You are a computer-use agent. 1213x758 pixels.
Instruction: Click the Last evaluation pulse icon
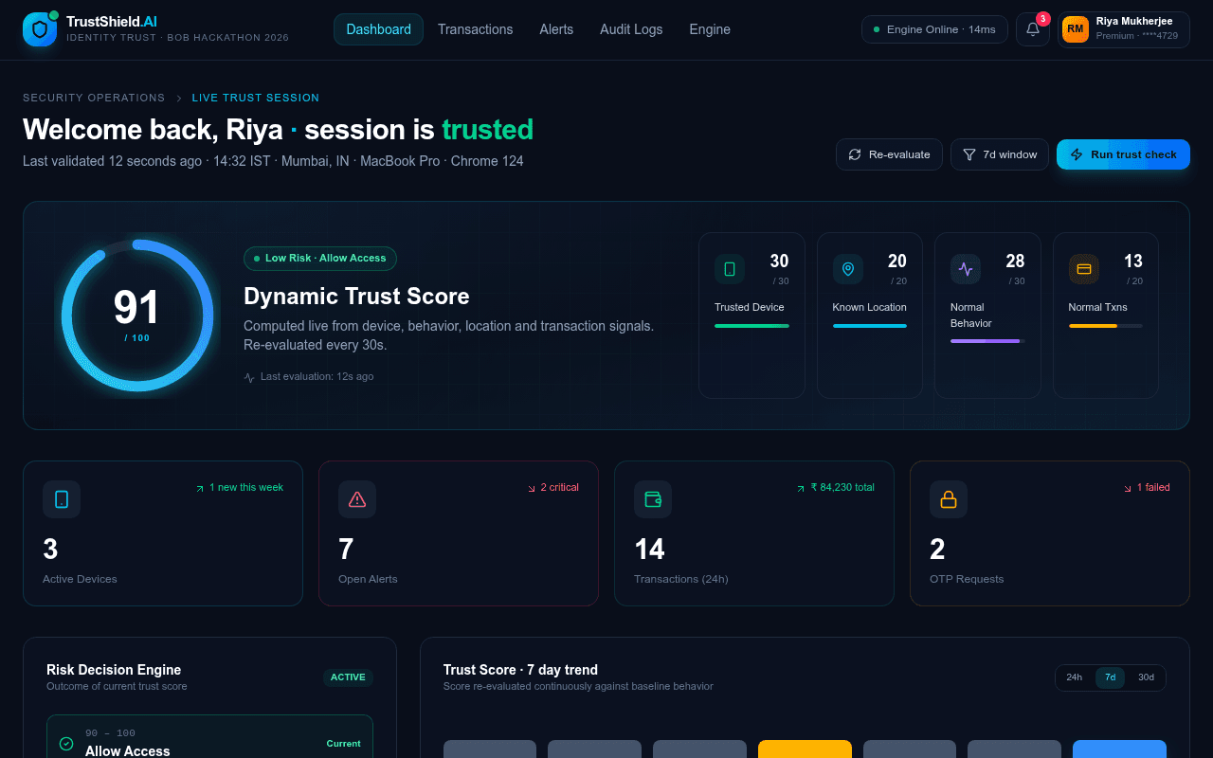[x=249, y=377]
